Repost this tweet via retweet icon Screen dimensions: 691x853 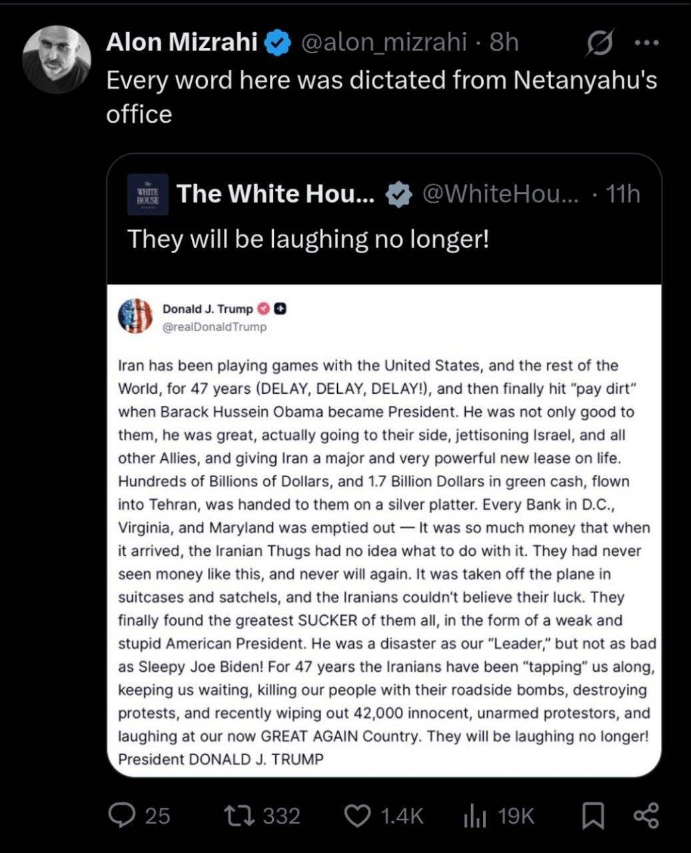coord(240,816)
